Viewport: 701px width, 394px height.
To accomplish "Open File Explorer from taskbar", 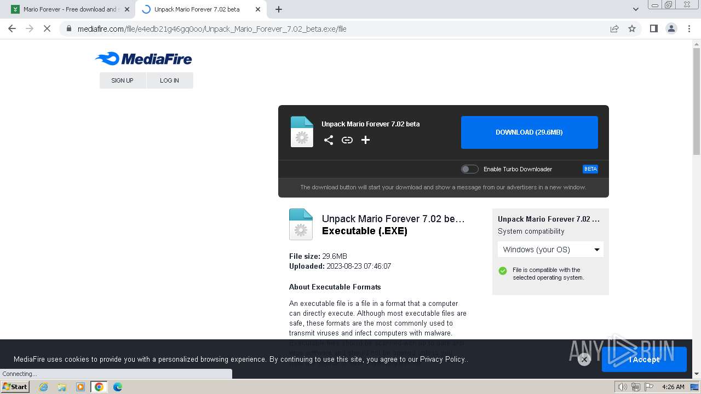I will (62, 387).
